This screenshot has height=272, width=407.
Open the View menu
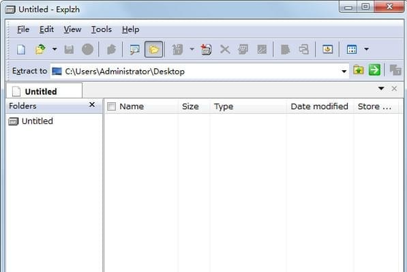click(72, 29)
